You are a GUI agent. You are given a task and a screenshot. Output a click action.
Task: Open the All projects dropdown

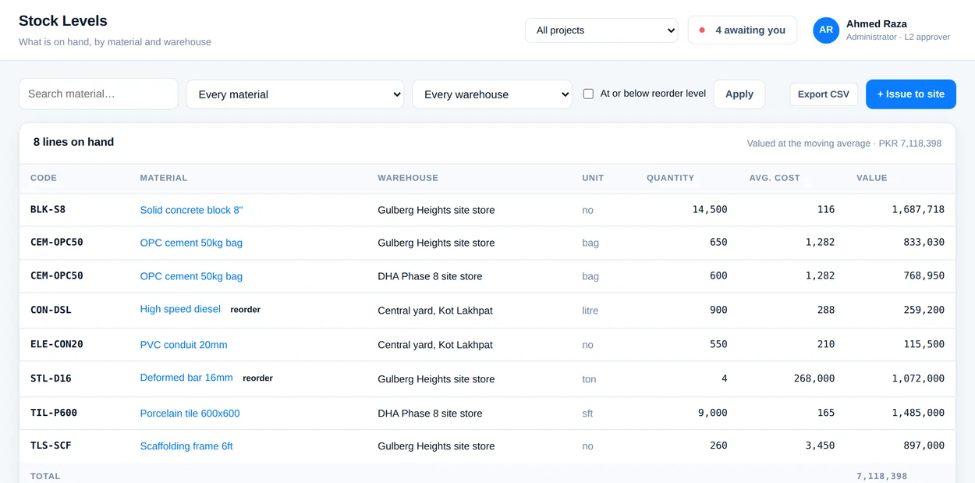[x=601, y=30]
